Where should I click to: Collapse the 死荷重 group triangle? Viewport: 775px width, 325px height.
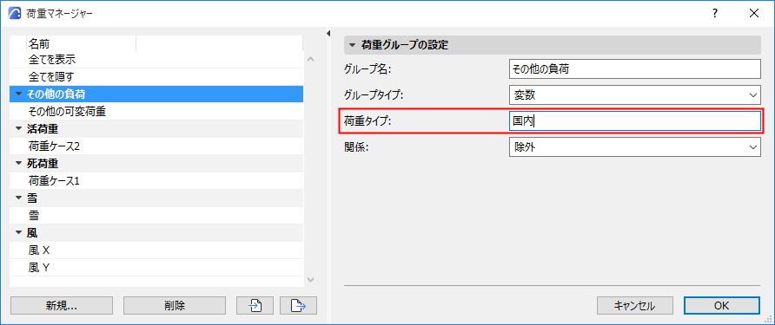click(x=19, y=163)
